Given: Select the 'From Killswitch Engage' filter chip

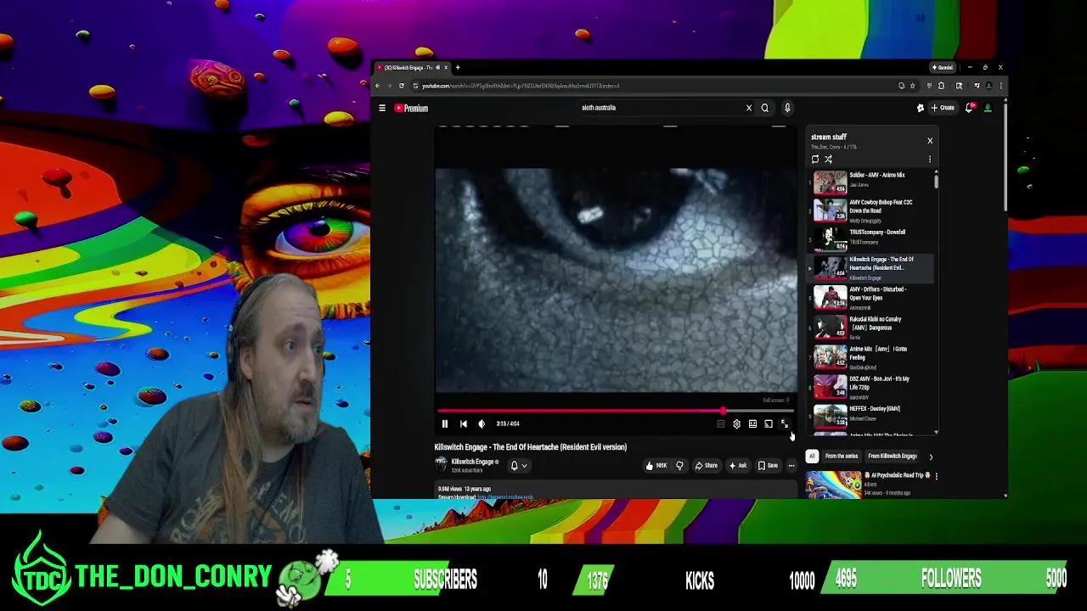Looking at the screenshot, I should (893, 456).
